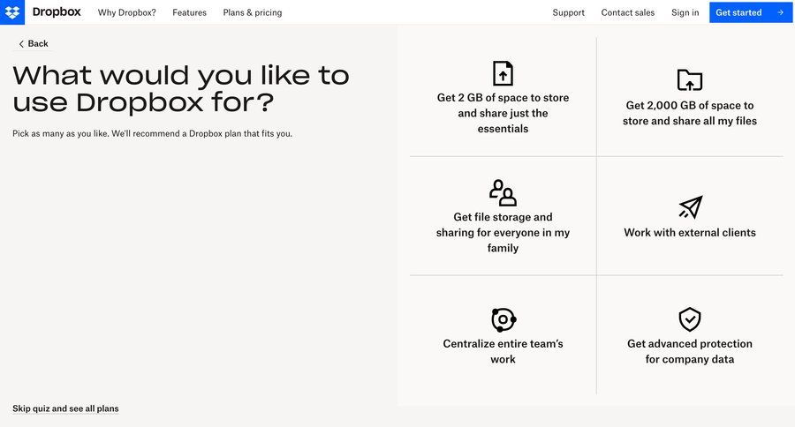Click the team centralize orbit icon

click(503, 319)
